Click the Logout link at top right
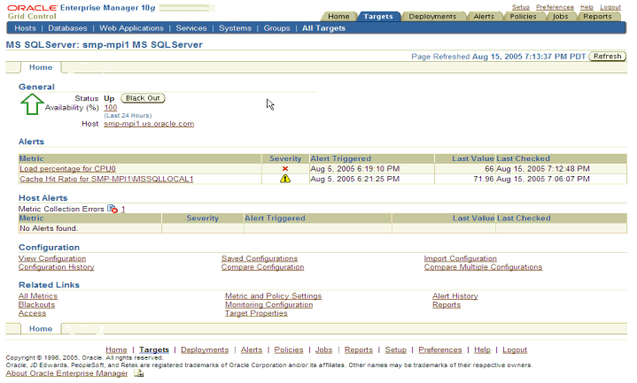Viewport: 637px width, 383px height. pyautogui.click(x=610, y=6)
